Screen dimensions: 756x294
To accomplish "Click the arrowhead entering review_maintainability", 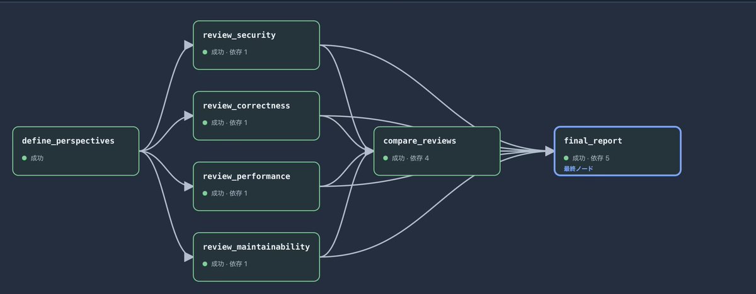I will (x=188, y=257).
